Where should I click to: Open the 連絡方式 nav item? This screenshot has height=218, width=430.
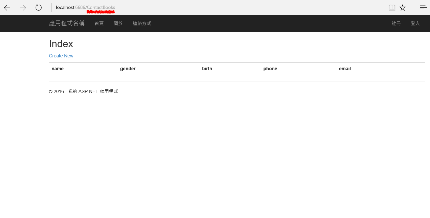142,23
